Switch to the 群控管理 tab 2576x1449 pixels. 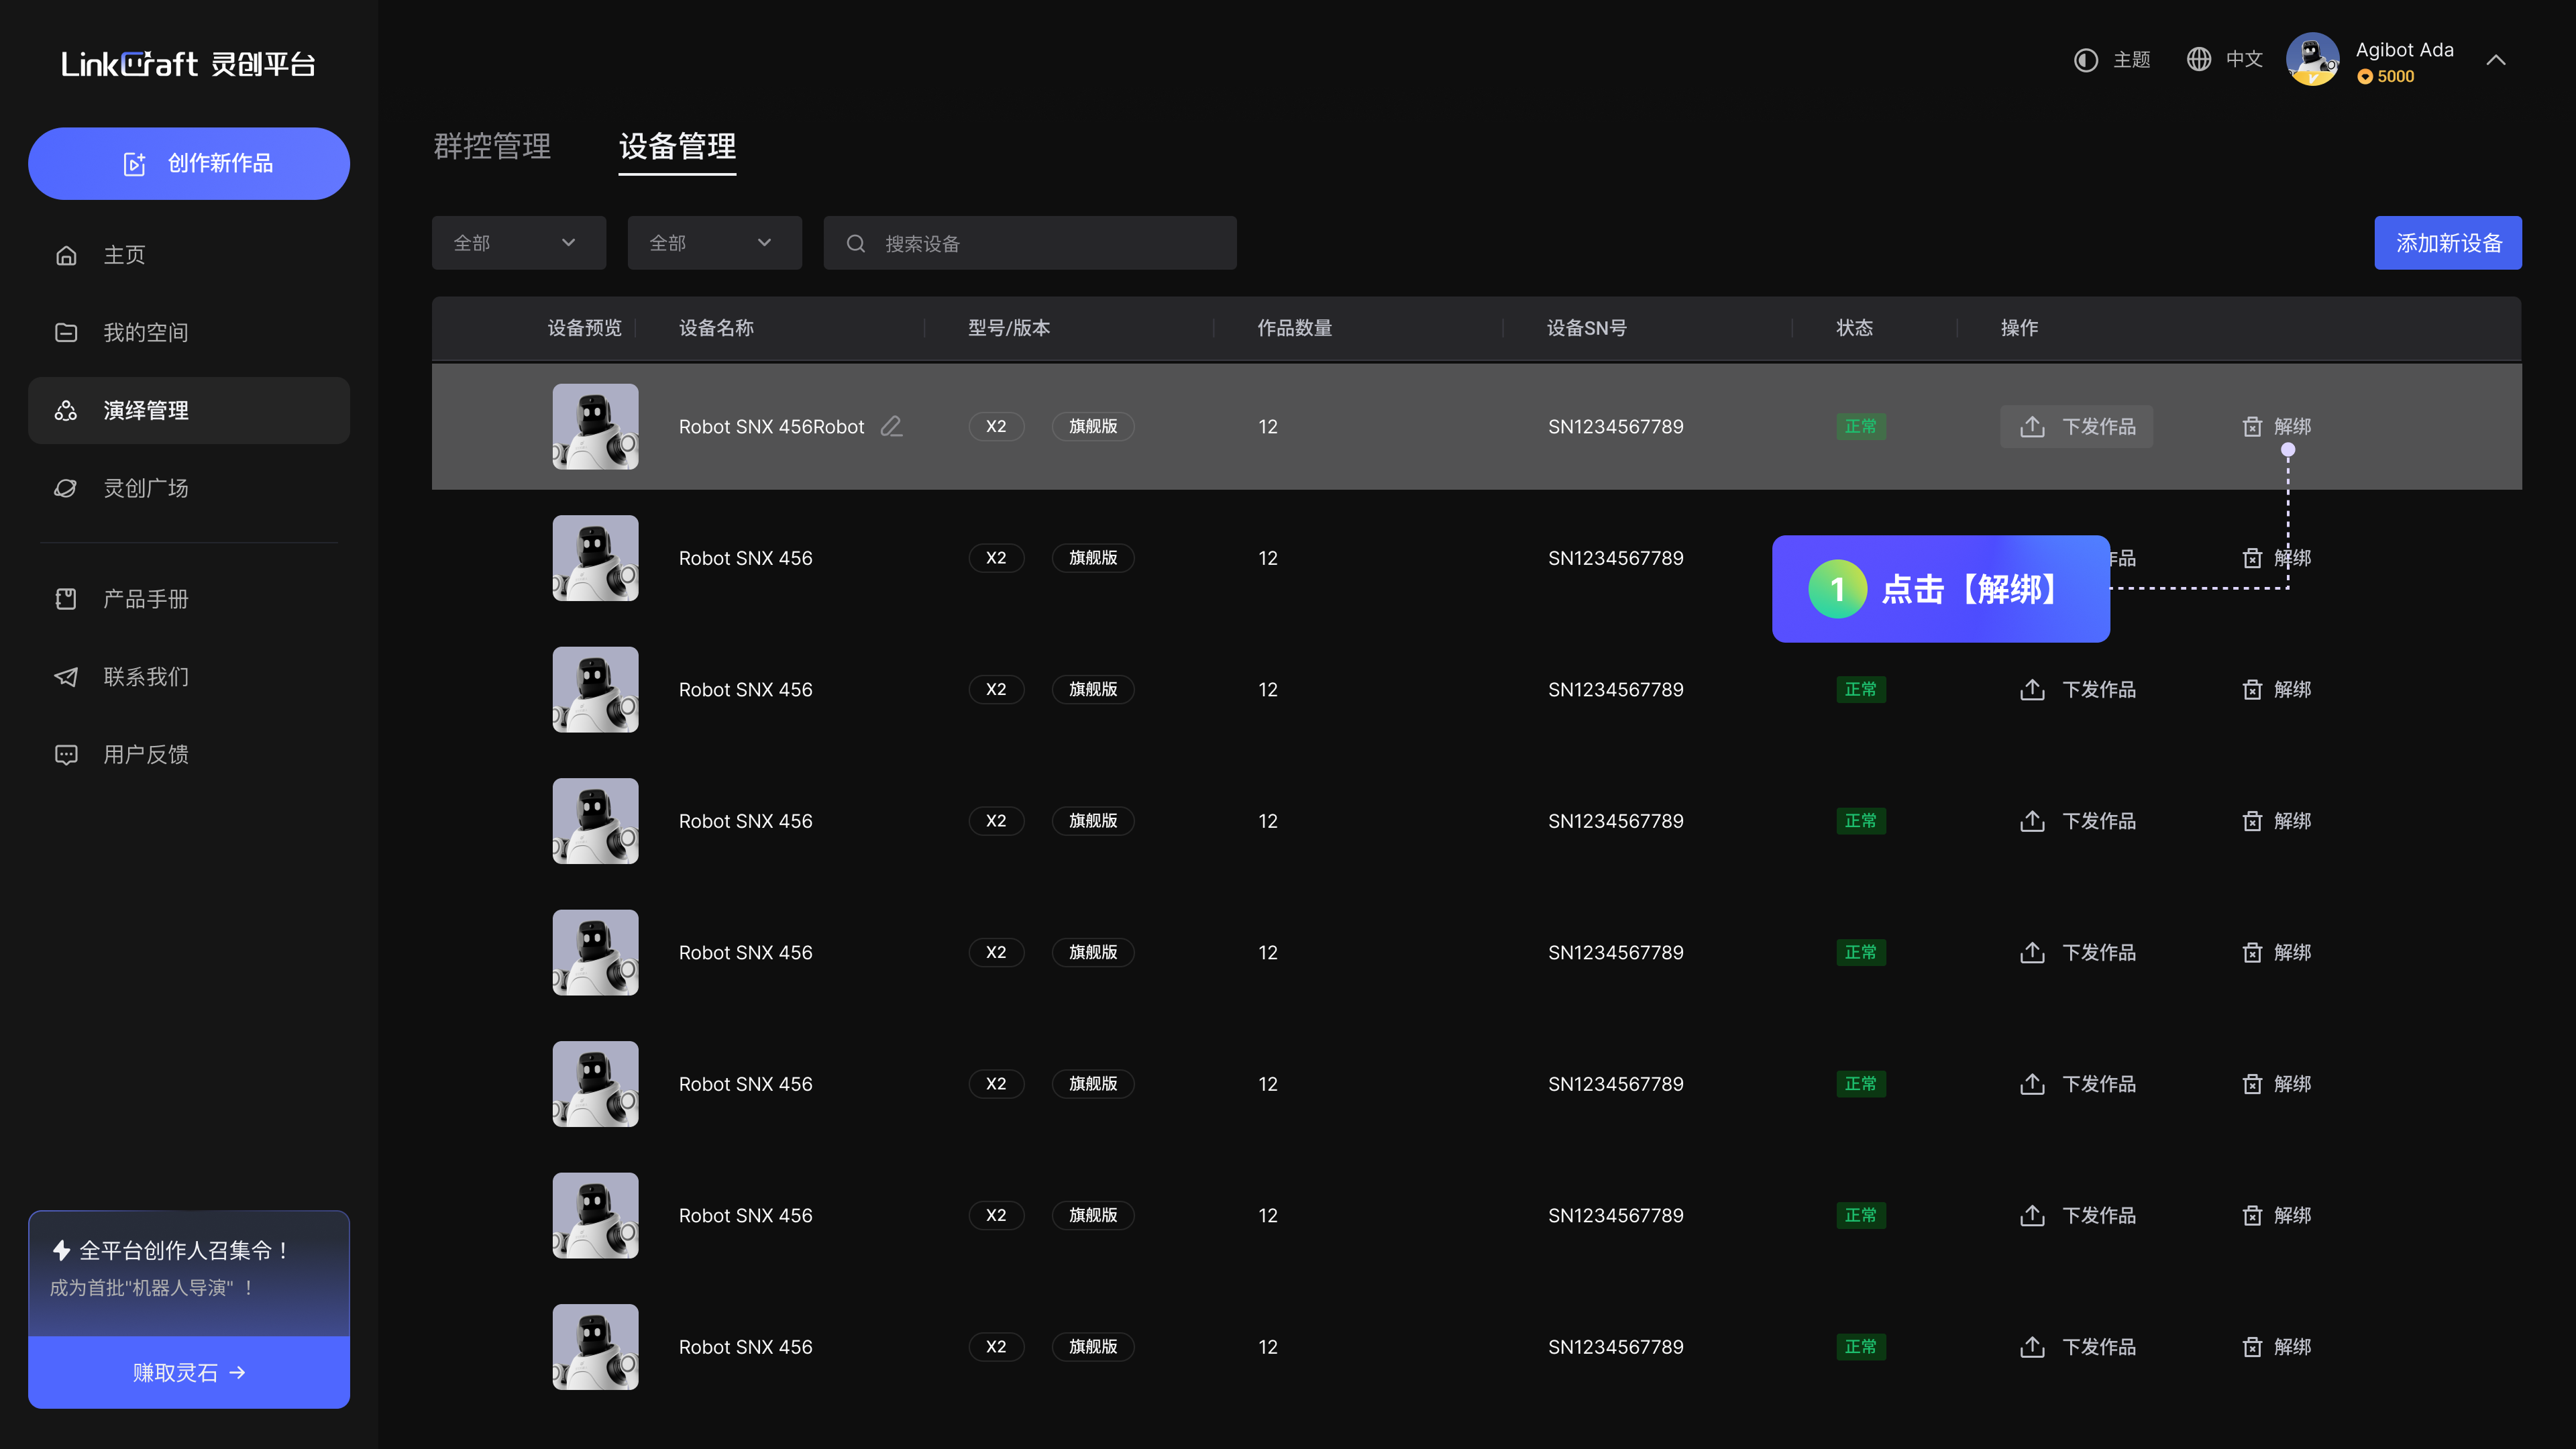492,147
